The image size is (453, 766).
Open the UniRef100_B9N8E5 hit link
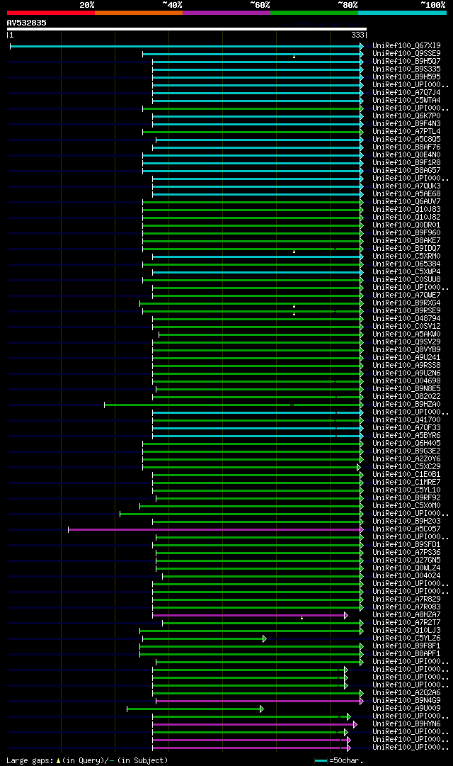point(406,389)
